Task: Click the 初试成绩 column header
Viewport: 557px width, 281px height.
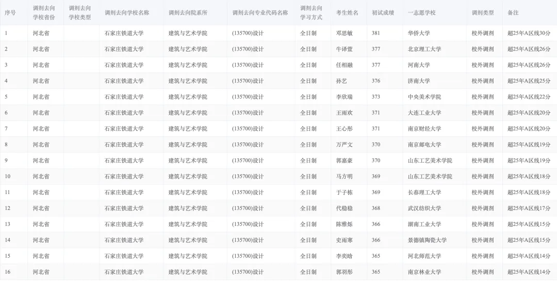Action: tap(383, 13)
